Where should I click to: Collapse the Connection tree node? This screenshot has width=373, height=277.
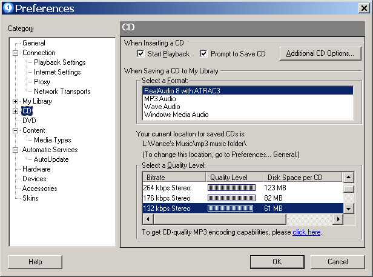15,53
